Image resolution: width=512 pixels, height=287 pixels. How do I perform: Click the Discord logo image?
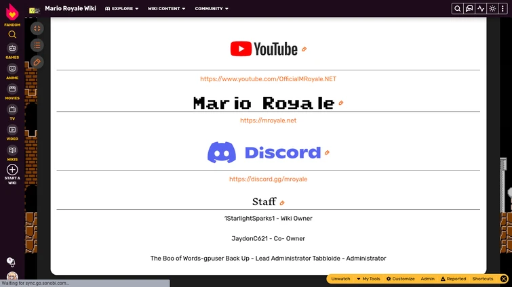264,152
